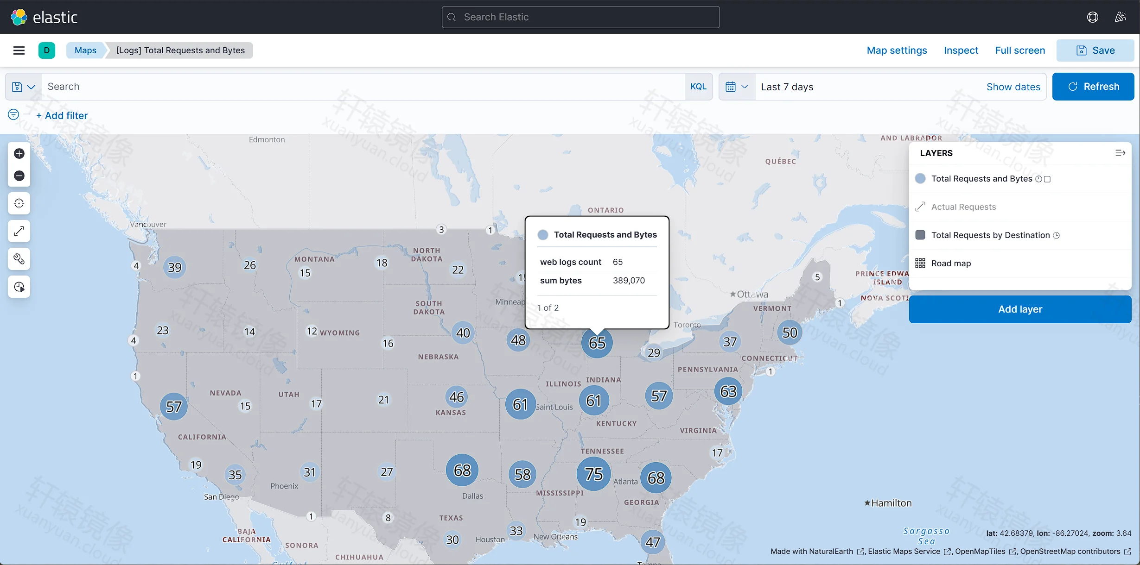Focus the KQL query Search bar
The width and height of the screenshot is (1140, 565).
[363, 87]
